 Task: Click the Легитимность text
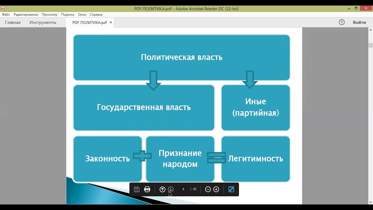[x=256, y=159]
